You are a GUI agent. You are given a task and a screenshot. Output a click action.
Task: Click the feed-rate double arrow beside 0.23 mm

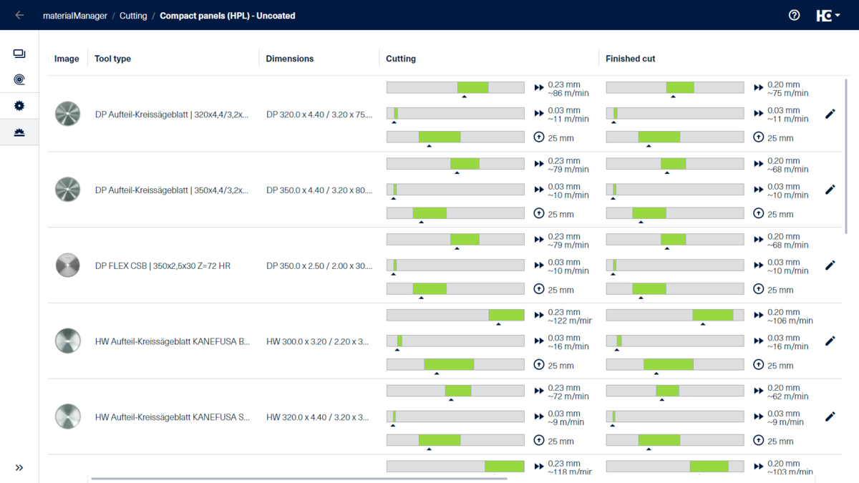click(540, 87)
